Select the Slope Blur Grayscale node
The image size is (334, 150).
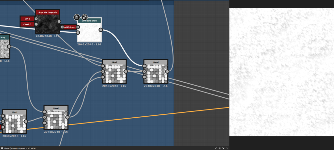48,22
